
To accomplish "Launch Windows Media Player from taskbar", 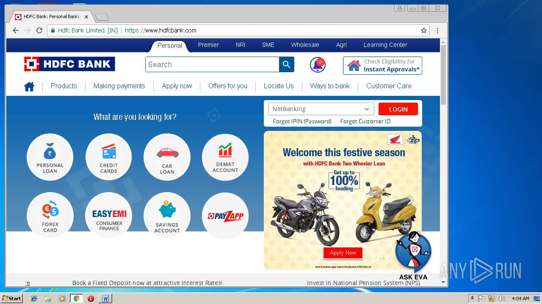I will [62, 299].
